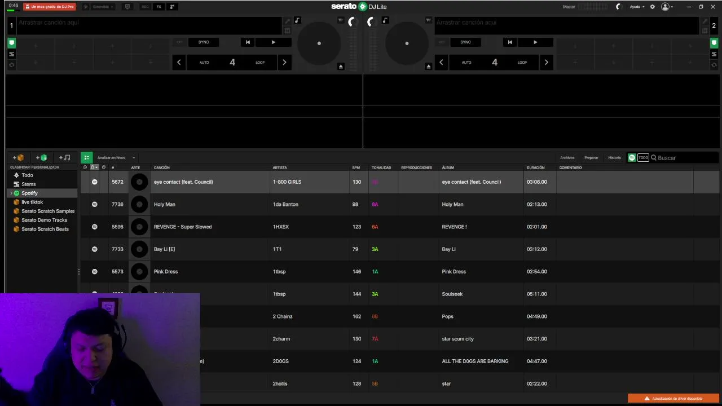
Task: Click the REC recording button
Action: (145, 7)
